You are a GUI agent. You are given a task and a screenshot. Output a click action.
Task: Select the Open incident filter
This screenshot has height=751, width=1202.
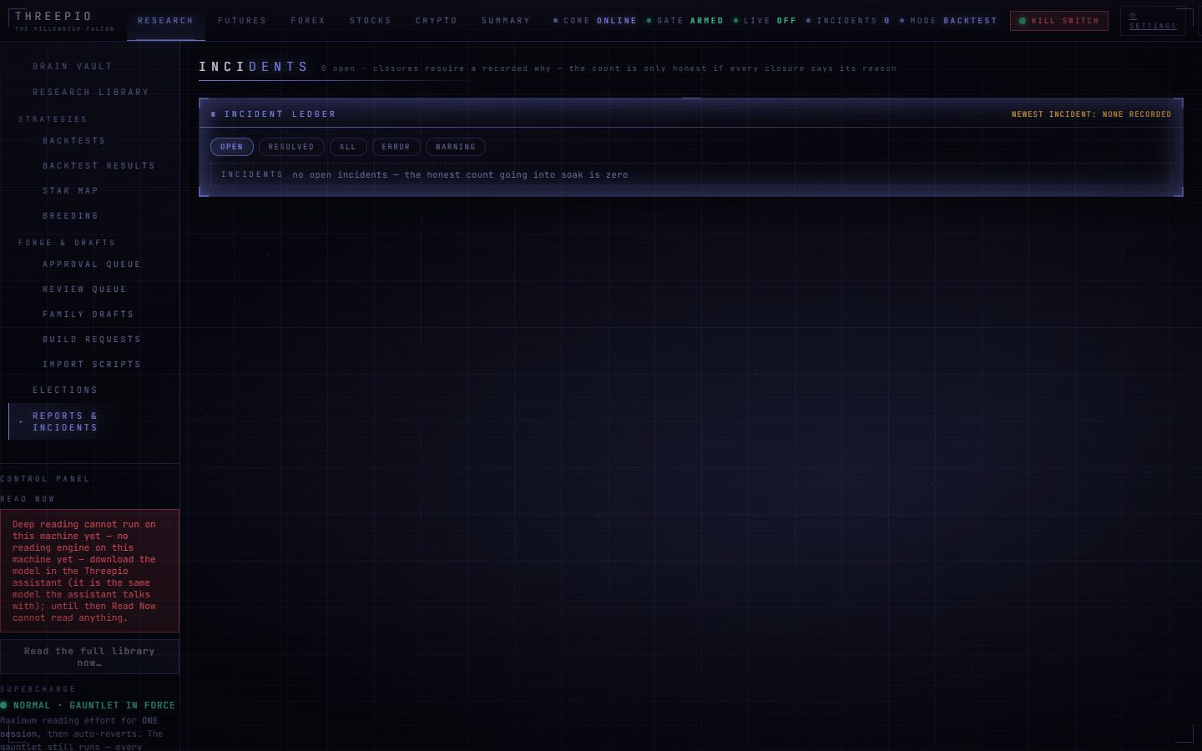(232, 147)
